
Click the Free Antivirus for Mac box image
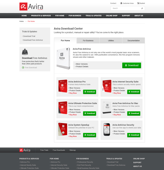(107, 108)
